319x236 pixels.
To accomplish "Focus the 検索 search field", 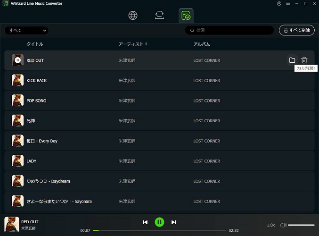I will tap(229, 30).
